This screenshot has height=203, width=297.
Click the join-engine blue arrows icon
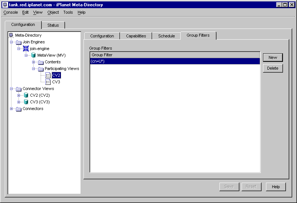pos(26,49)
